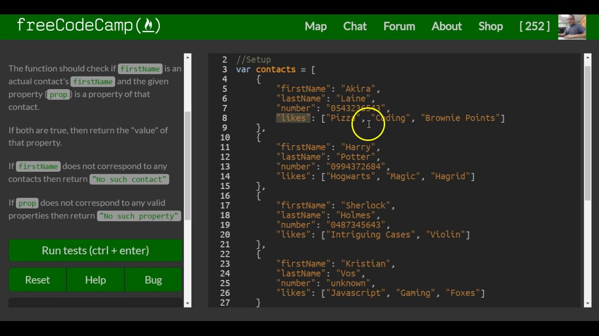Click "No such property" code snippet
Viewport: 599px width, 336px height.
click(139, 216)
